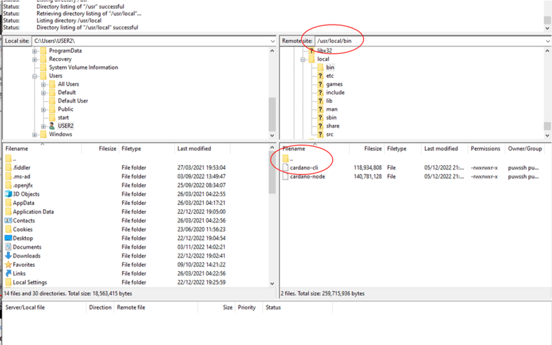Open the Downloads folder icon

click(x=9, y=256)
